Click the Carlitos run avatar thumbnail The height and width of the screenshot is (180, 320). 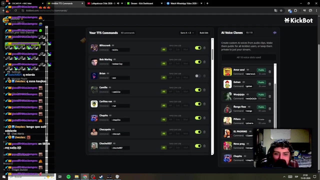[x=94, y=104]
